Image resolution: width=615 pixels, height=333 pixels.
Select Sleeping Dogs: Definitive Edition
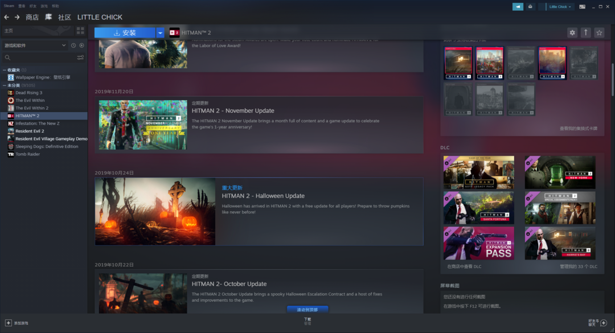point(43,146)
